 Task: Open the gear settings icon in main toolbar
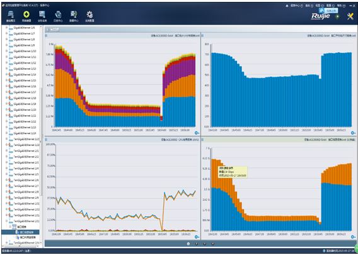click(89, 14)
